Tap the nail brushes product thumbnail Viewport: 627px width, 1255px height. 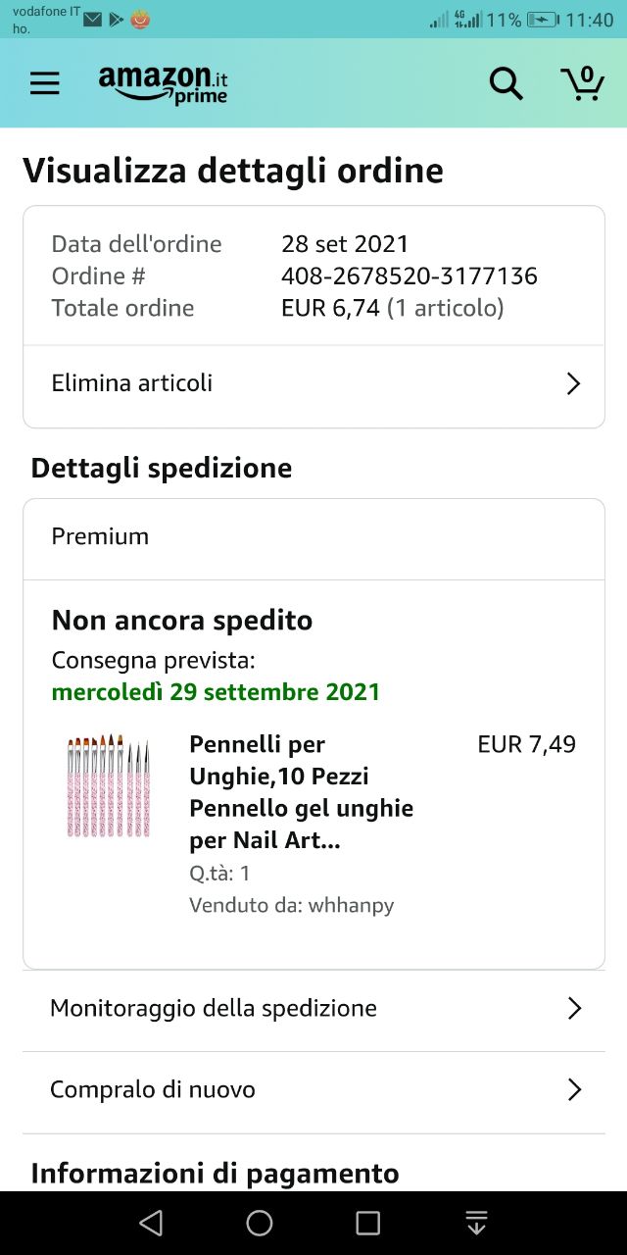(108, 786)
